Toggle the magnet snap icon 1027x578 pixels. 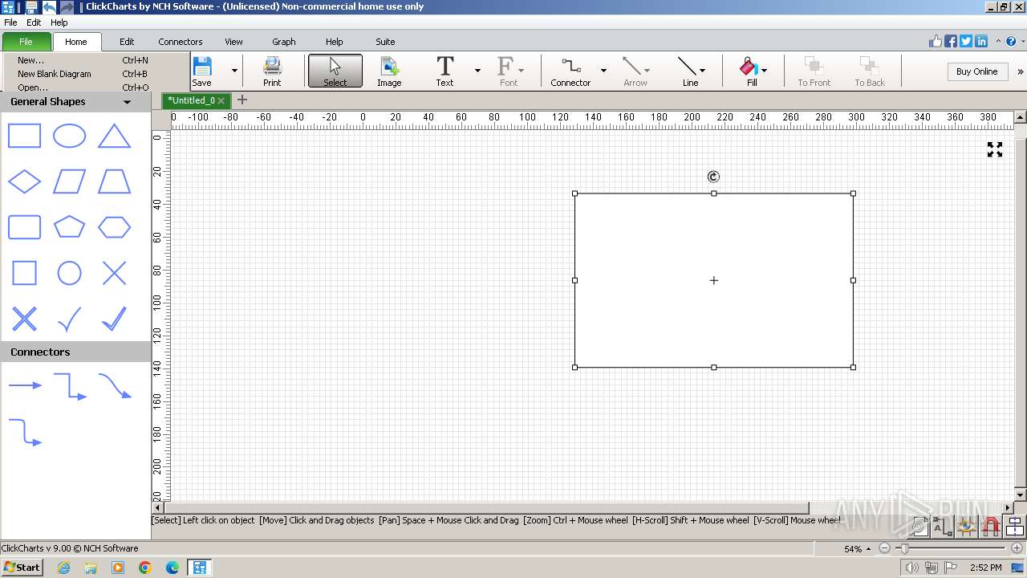coord(991,527)
